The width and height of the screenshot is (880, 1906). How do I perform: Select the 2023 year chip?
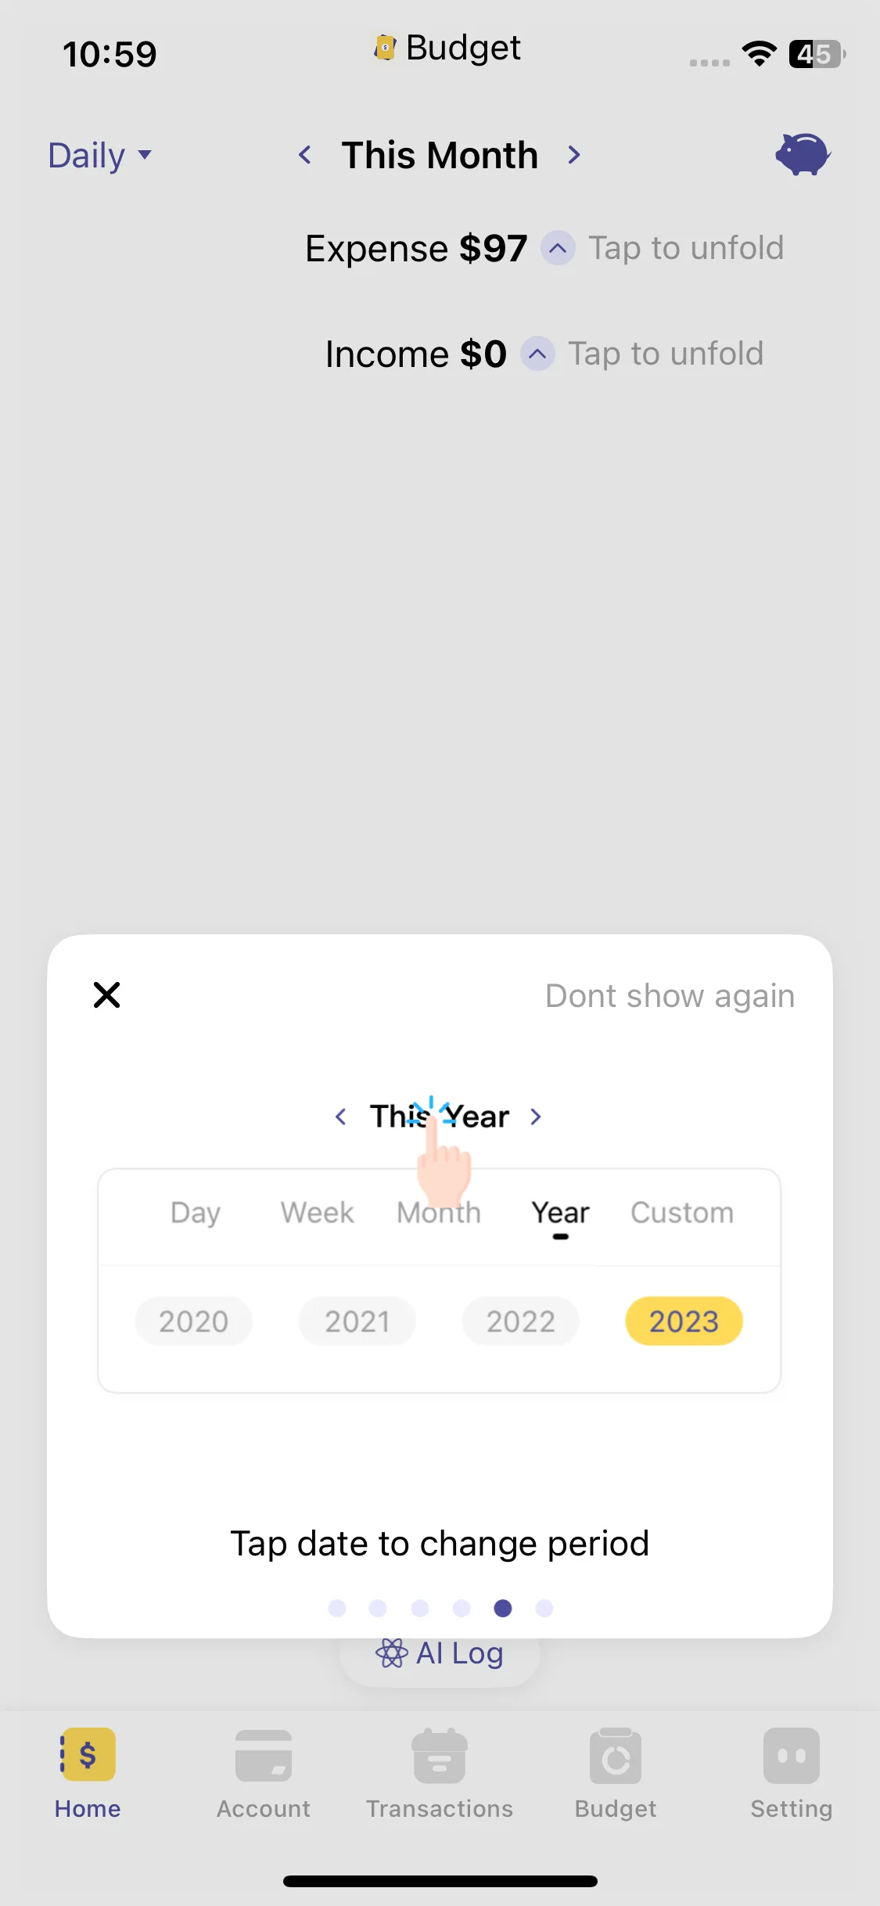(x=684, y=1322)
